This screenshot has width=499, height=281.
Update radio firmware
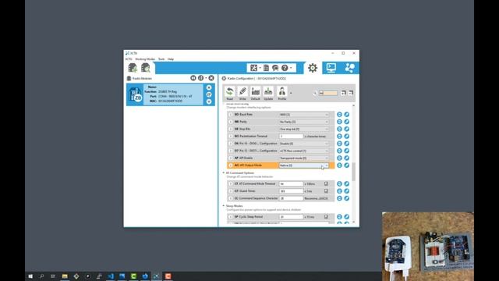(x=268, y=93)
